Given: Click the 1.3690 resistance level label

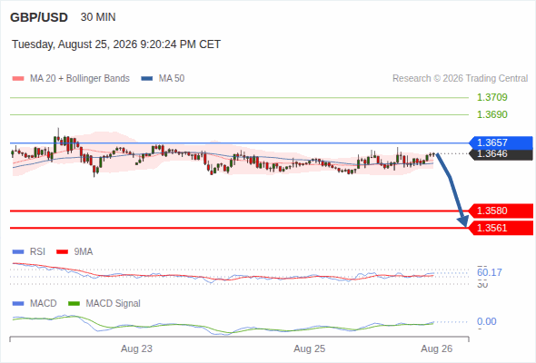Looking at the screenshot, I should coord(492,114).
